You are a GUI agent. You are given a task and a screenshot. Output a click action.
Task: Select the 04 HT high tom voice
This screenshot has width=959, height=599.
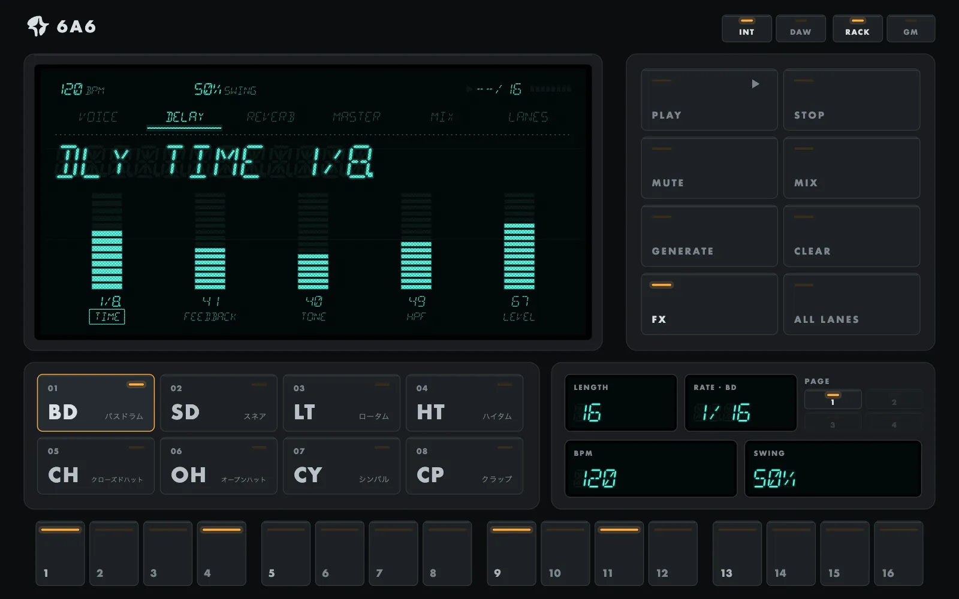pyautogui.click(x=465, y=403)
